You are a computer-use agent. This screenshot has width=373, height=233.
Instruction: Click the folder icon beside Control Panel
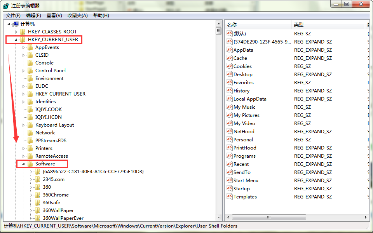(x=30, y=71)
